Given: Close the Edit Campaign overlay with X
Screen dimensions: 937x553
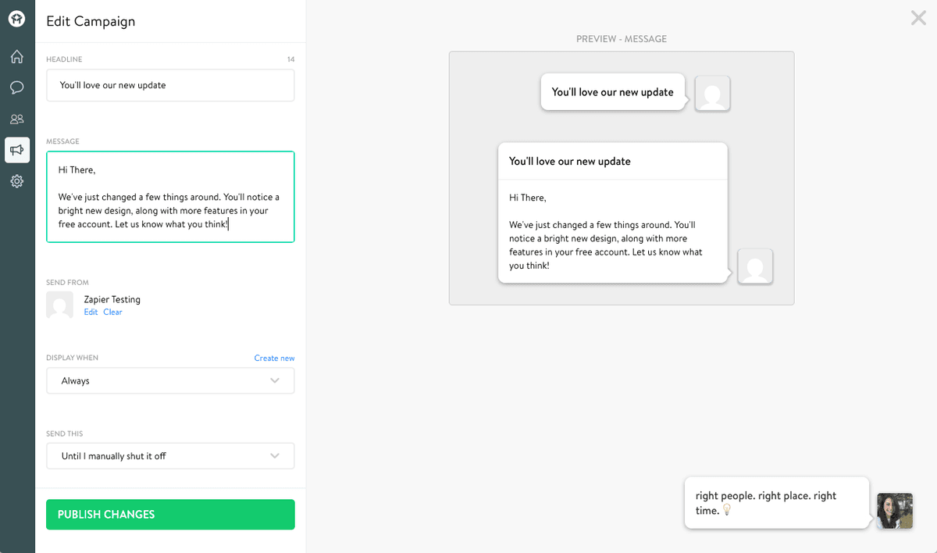Looking at the screenshot, I should point(918,18).
